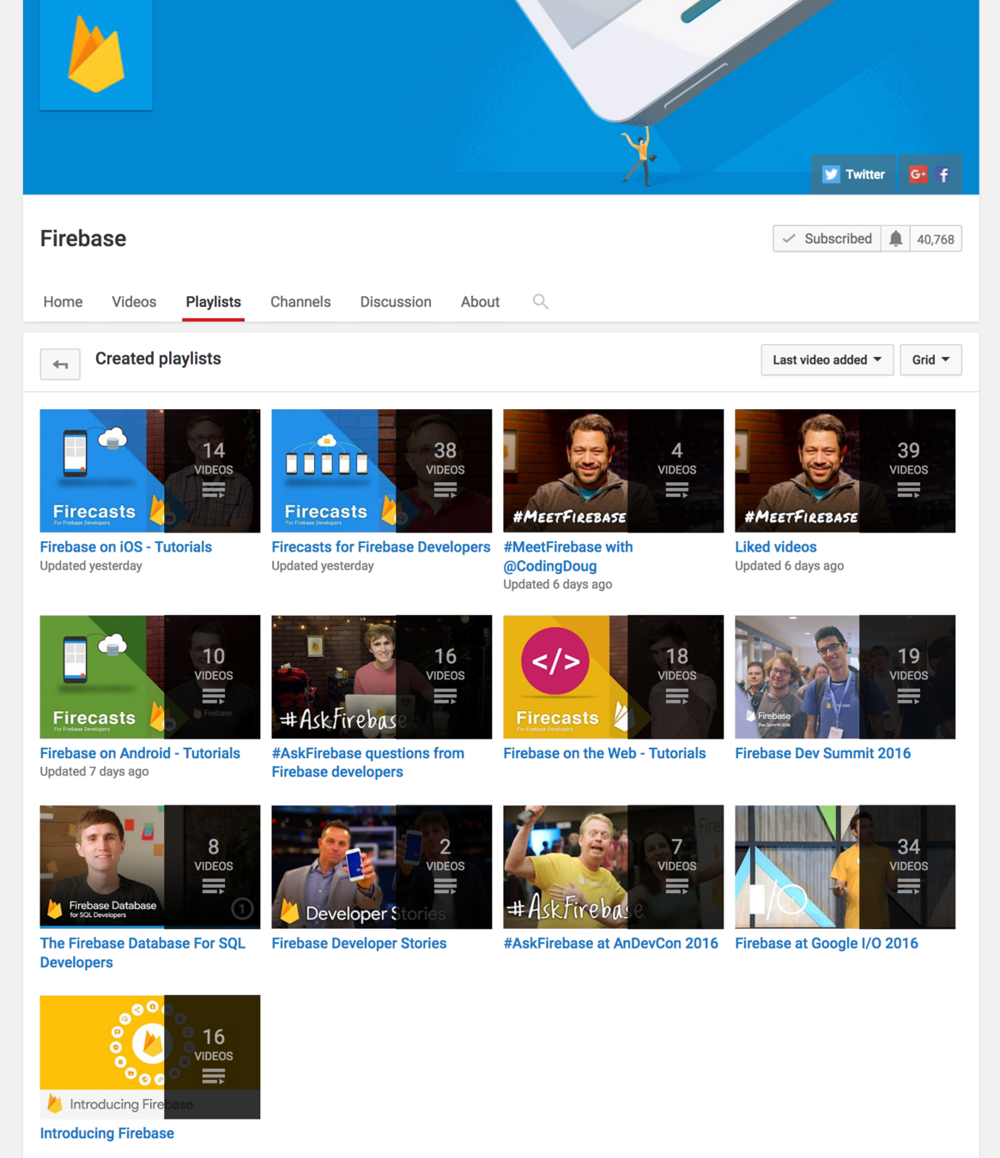Click Firebase on iOS - Tutorials title link
The width and height of the screenshot is (1000, 1158).
coord(126,547)
